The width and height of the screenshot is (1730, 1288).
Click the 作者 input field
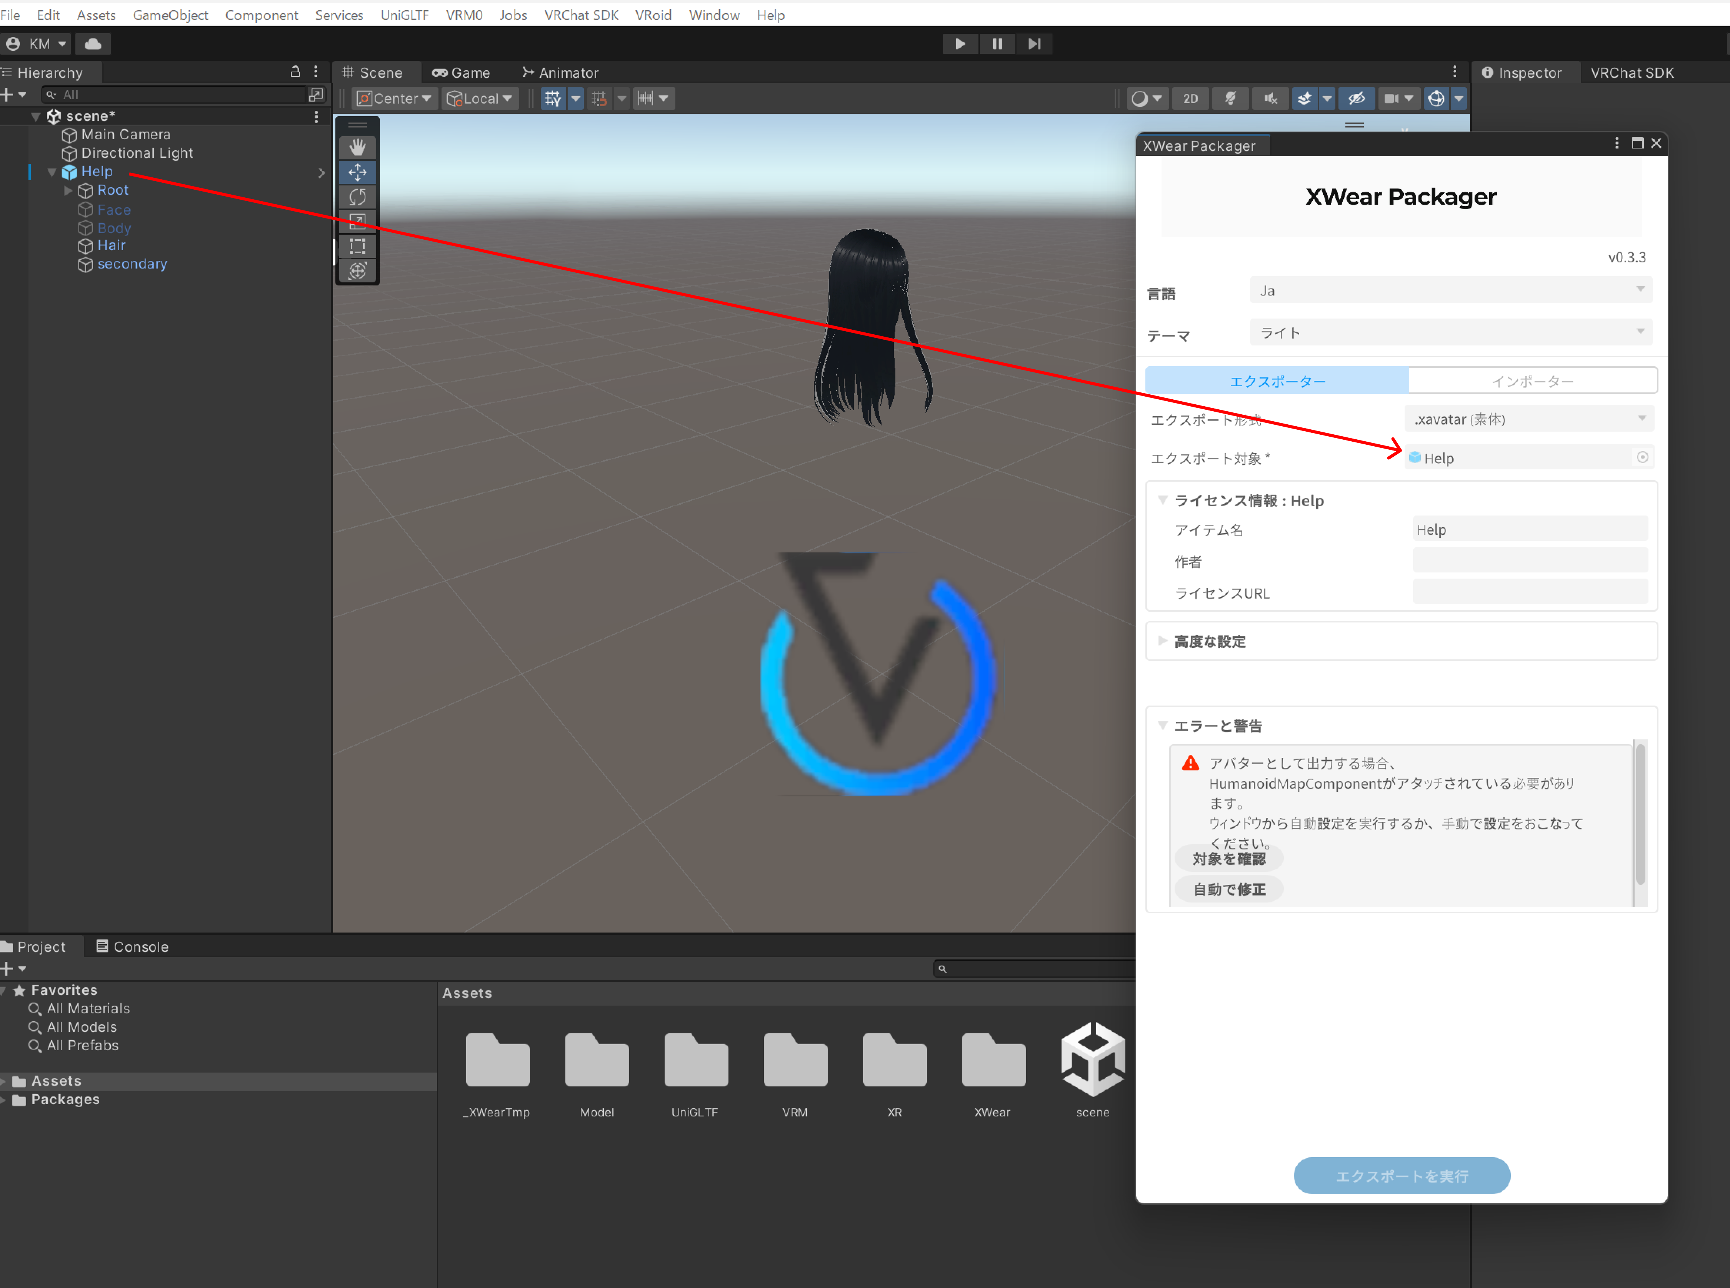(1530, 561)
